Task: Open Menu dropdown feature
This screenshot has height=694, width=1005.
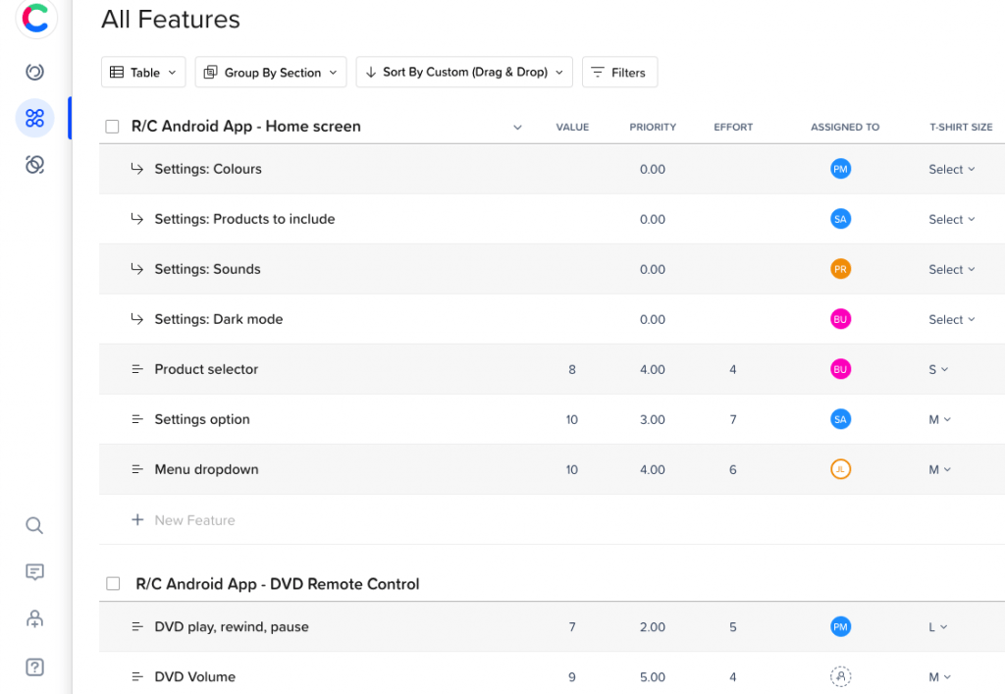Action: [206, 469]
